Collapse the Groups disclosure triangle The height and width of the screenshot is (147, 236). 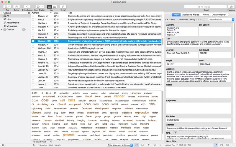1,13
